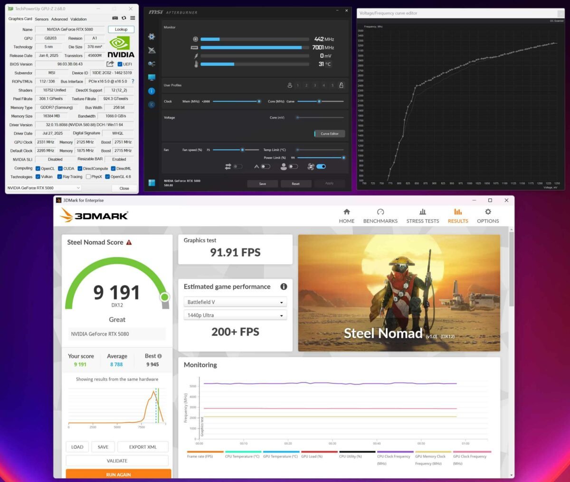Toggle the Vulkan checkbox
Viewport: 570px width, 482px height.
point(38,176)
